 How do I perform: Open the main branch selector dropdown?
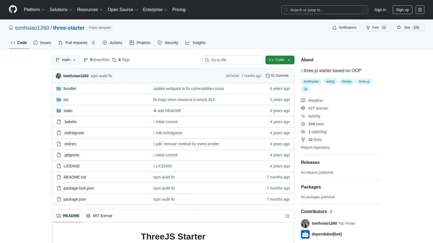(x=66, y=60)
